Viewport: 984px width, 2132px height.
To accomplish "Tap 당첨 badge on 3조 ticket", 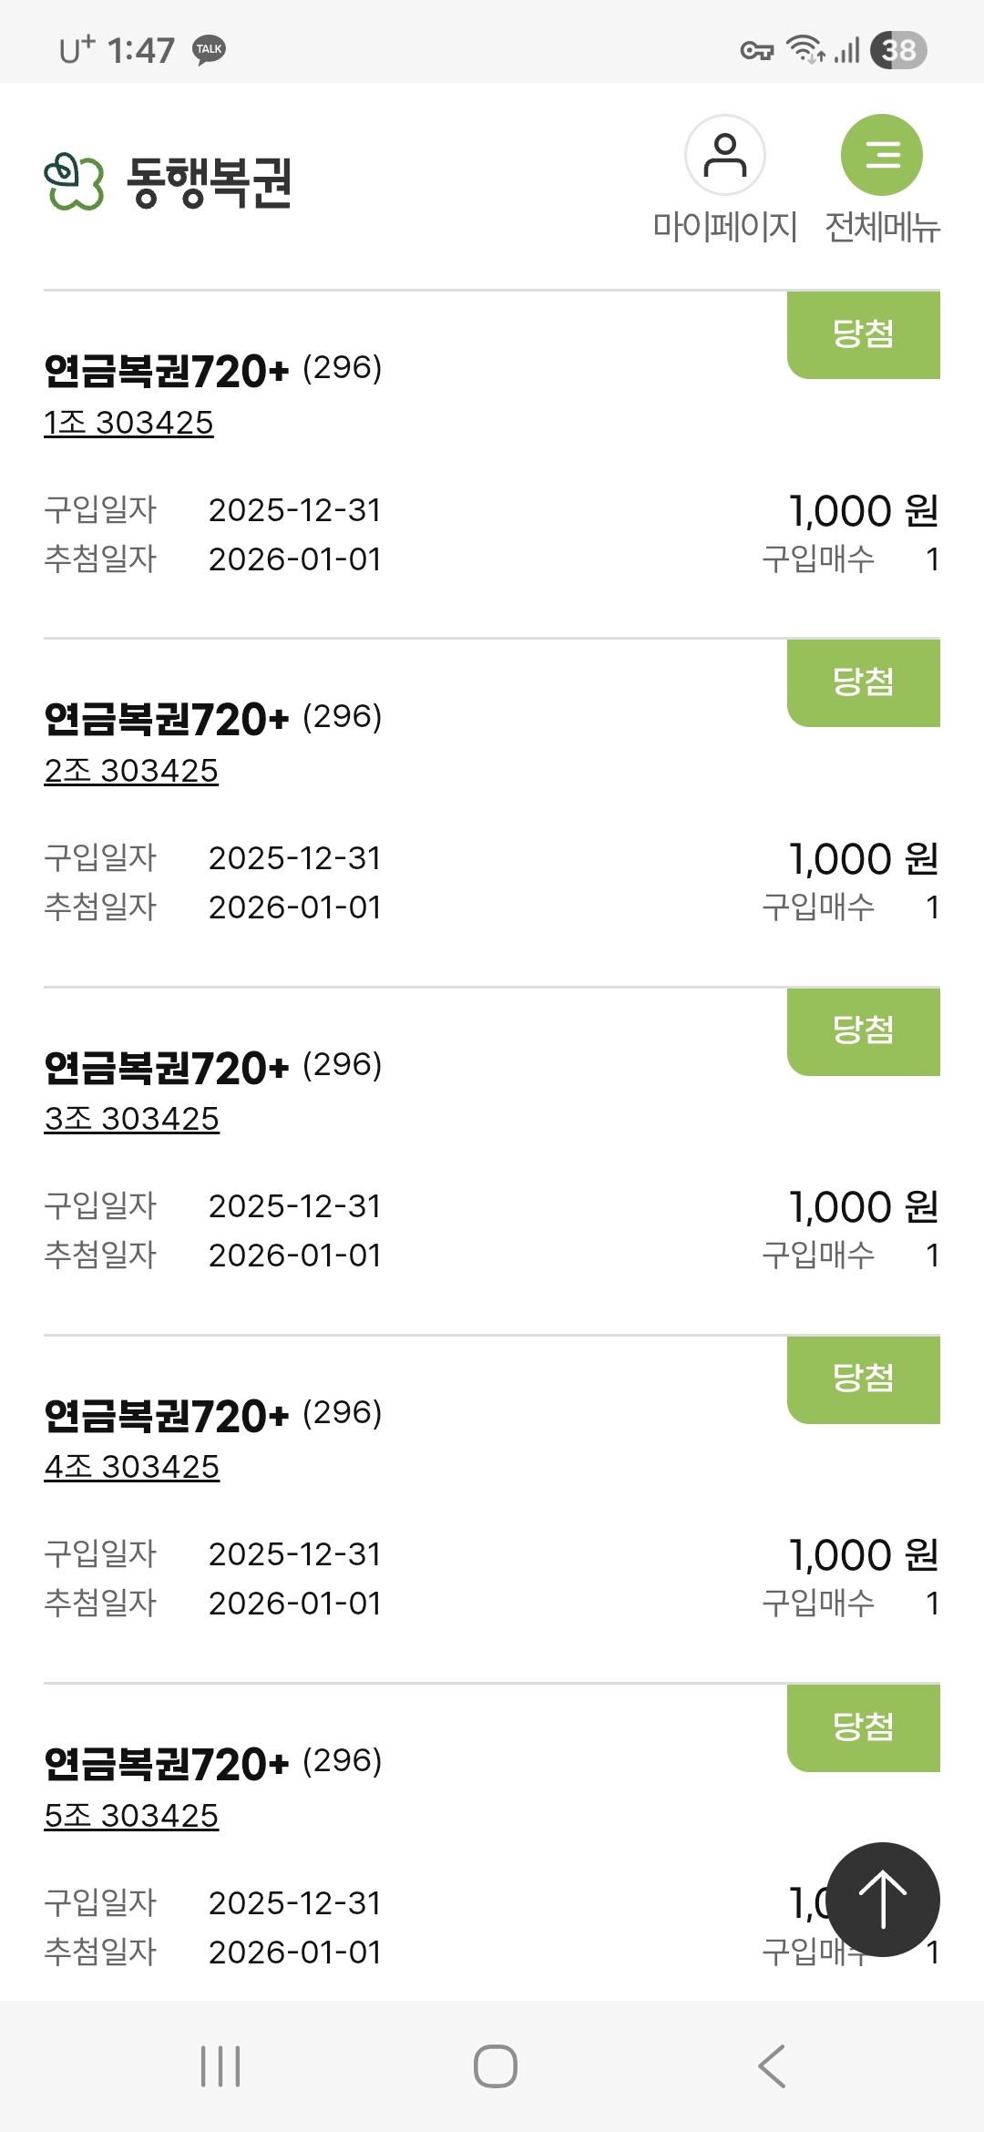I will 863,1031.
